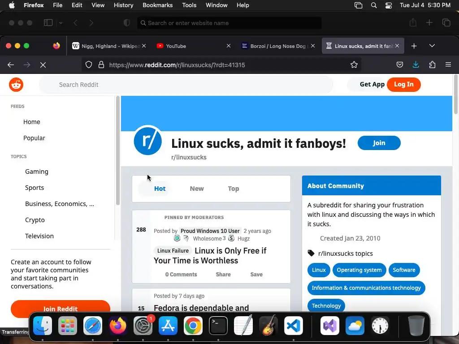Image resolution: width=459 pixels, height=344 pixels.
Task: Go back with Firefox back arrow
Action: (x=11, y=65)
